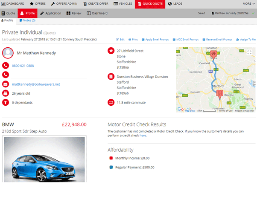Screen dimensions: 257x211
Task: Open Create Offer page
Action: (96, 3)
